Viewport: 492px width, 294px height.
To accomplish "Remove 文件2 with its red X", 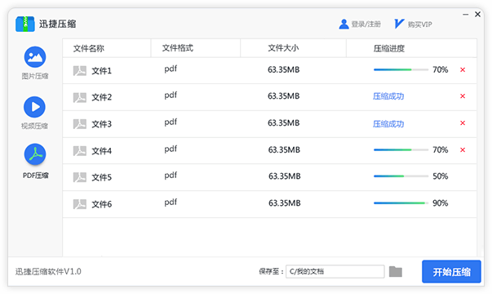I will (463, 96).
